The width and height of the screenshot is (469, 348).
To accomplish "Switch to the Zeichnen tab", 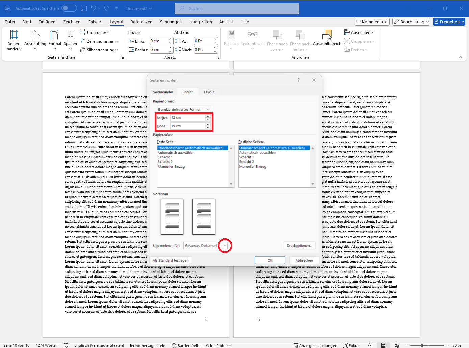I will [x=72, y=22].
